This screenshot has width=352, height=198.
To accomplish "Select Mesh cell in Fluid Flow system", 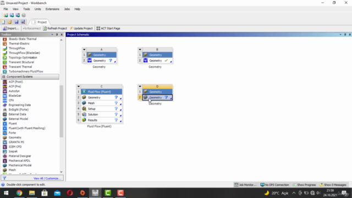I will pyautogui.click(x=101, y=103).
